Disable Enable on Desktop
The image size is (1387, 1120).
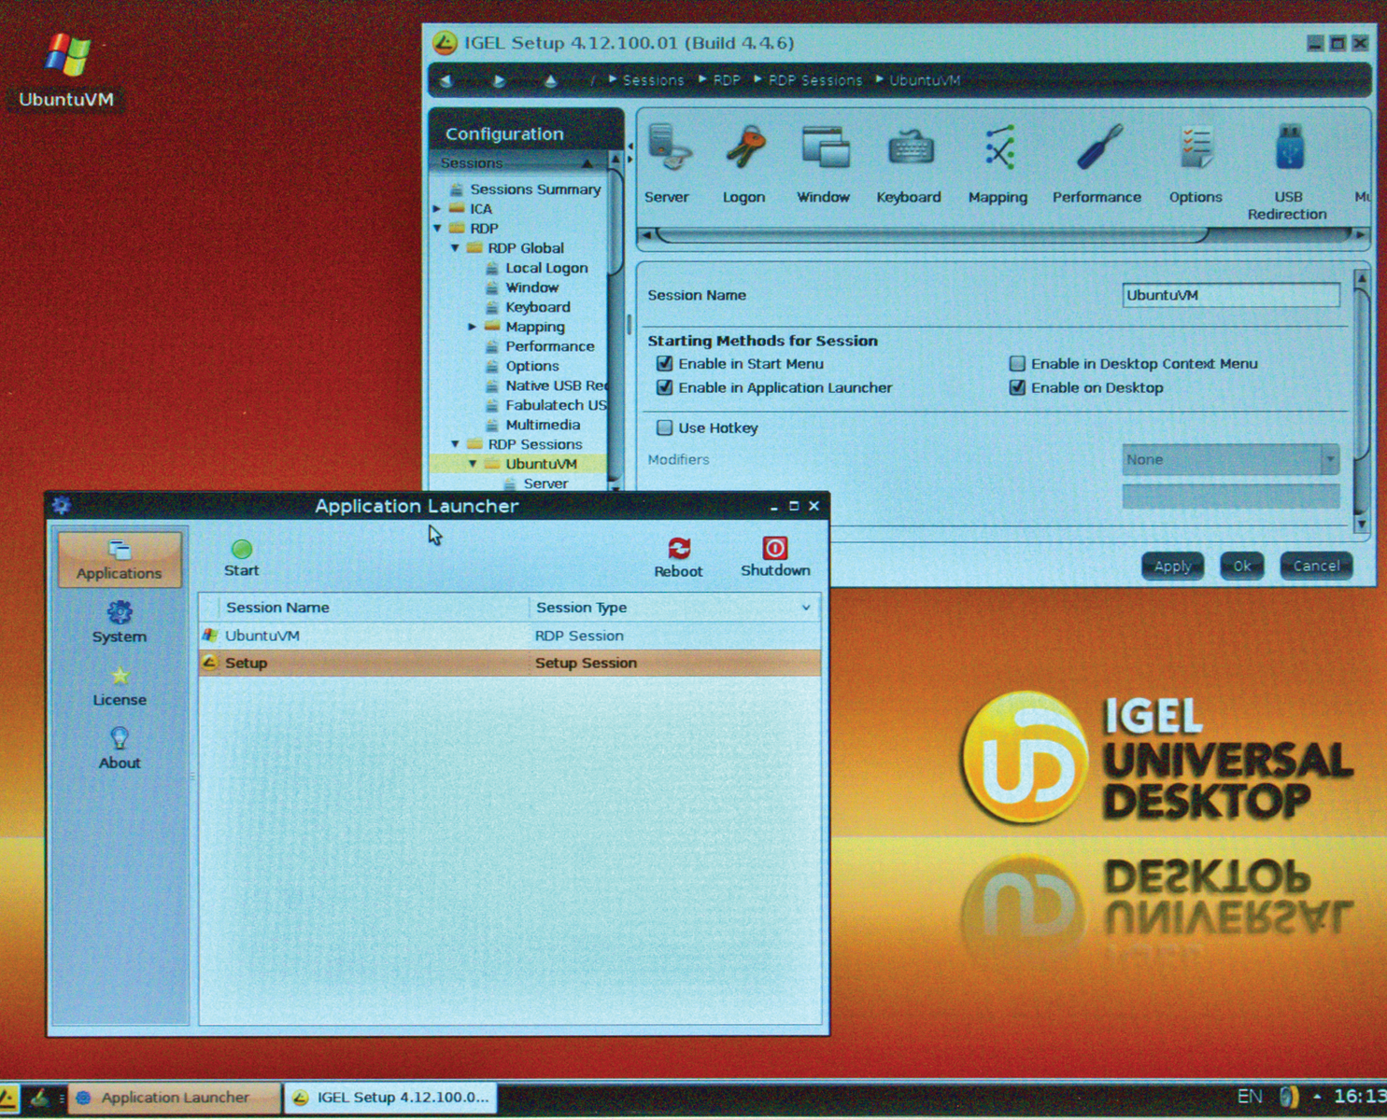(x=1016, y=387)
